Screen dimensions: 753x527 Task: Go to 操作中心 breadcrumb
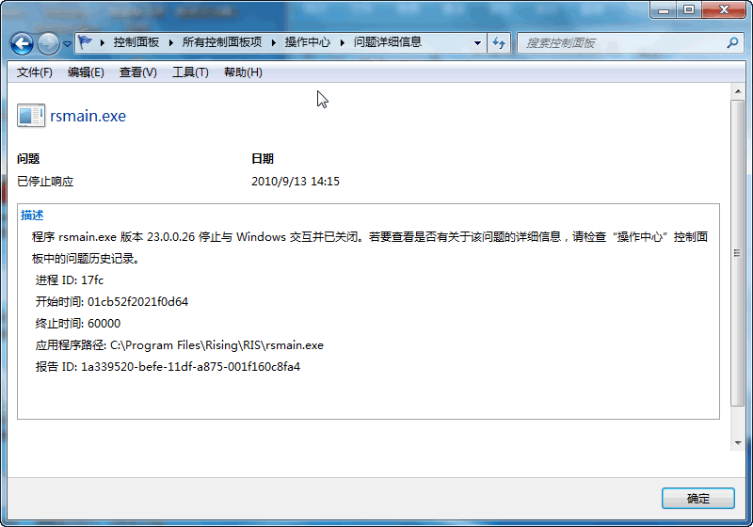[x=308, y=42]
